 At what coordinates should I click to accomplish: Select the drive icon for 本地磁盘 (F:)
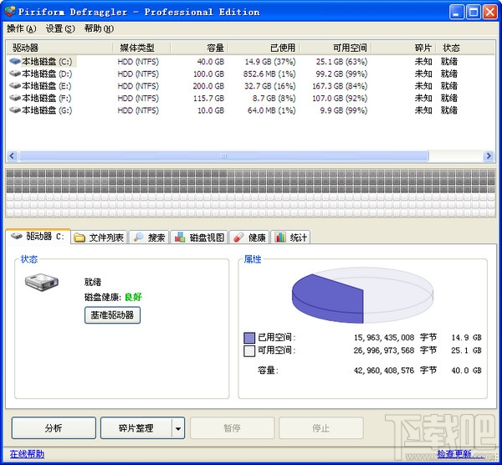15,98
